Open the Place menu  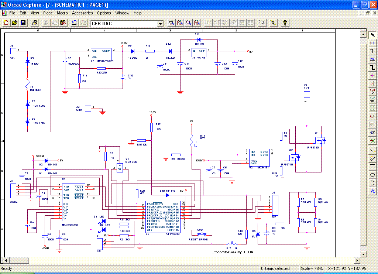pos(48,13)
